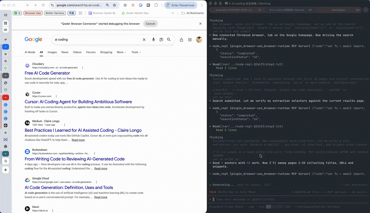Toggle the vertical tab list icon at top

(x=6, y=15)
